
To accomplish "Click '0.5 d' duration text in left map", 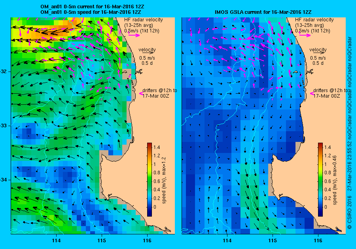I will tap(147, 63).
